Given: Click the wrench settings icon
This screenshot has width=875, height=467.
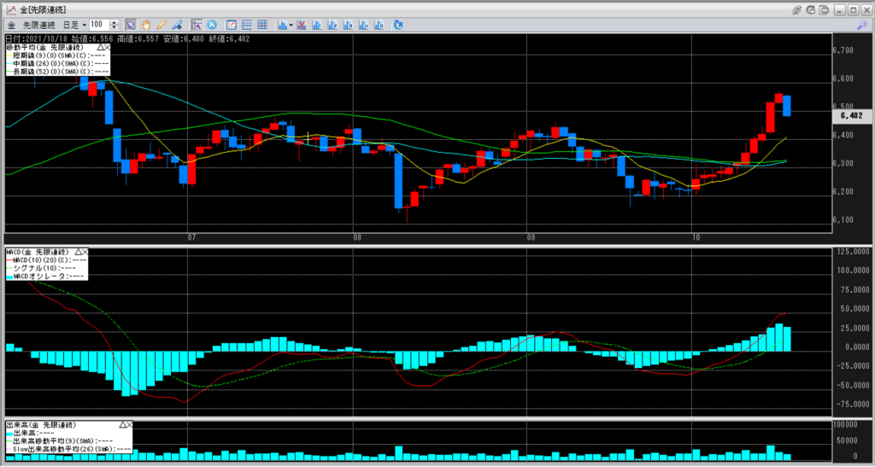Looking at the screenshot, I should click(x=861, y=25).
